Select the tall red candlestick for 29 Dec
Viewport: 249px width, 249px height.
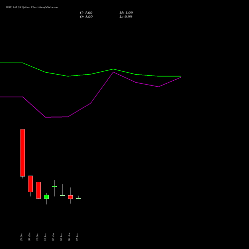click(22, 153)
